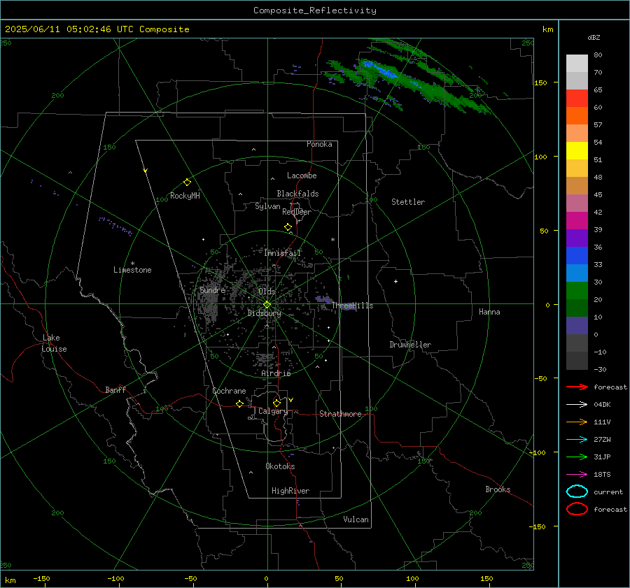Click the green 31JP arrow legend
This screenshot has height=588, width=630.
[577, 457]
